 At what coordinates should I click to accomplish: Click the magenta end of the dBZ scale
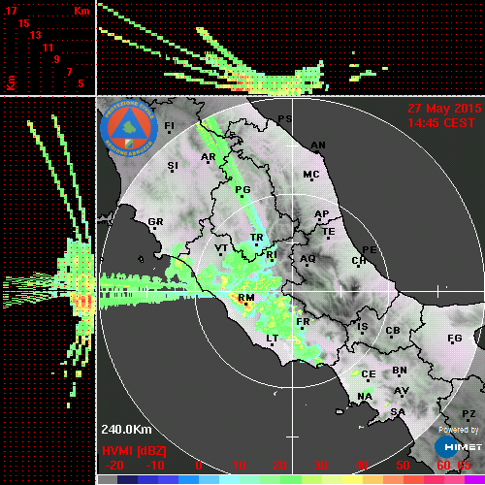pyautogui.click(x=474, y=479)
